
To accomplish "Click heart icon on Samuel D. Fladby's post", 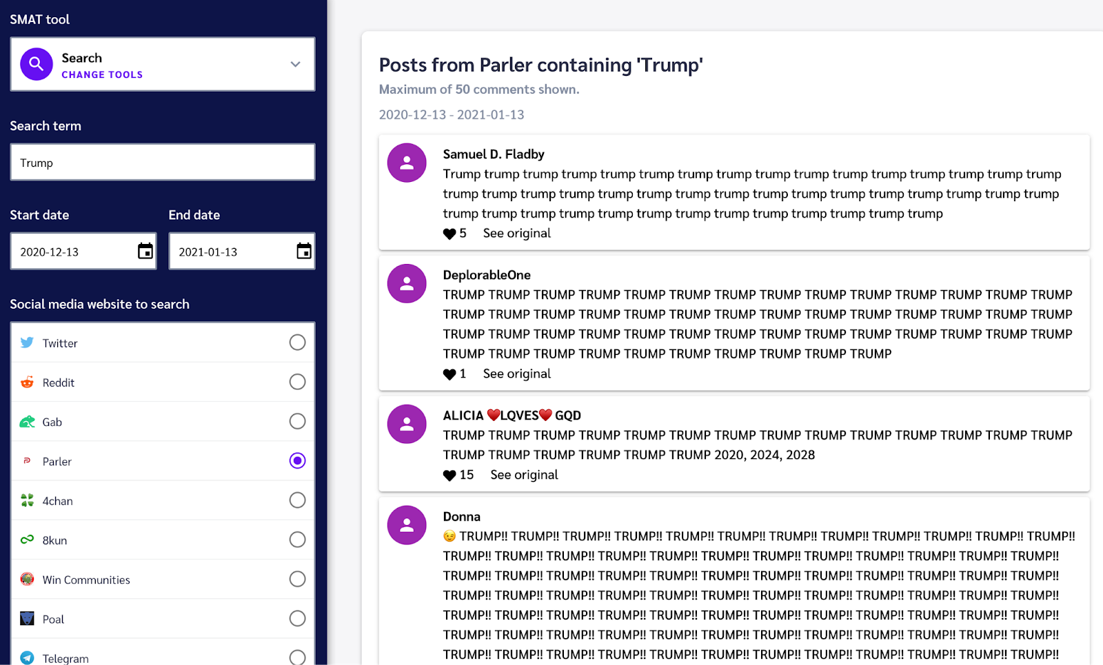I will pyautogui.click(x=449, y=234).
